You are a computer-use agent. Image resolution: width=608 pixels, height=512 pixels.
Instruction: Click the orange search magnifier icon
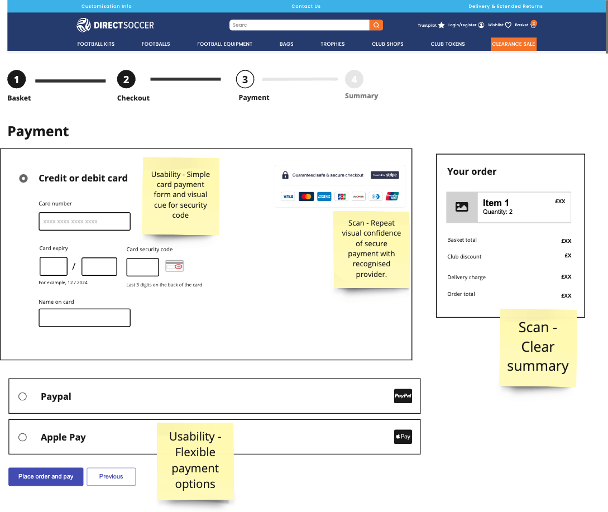(x=375, y=25)
